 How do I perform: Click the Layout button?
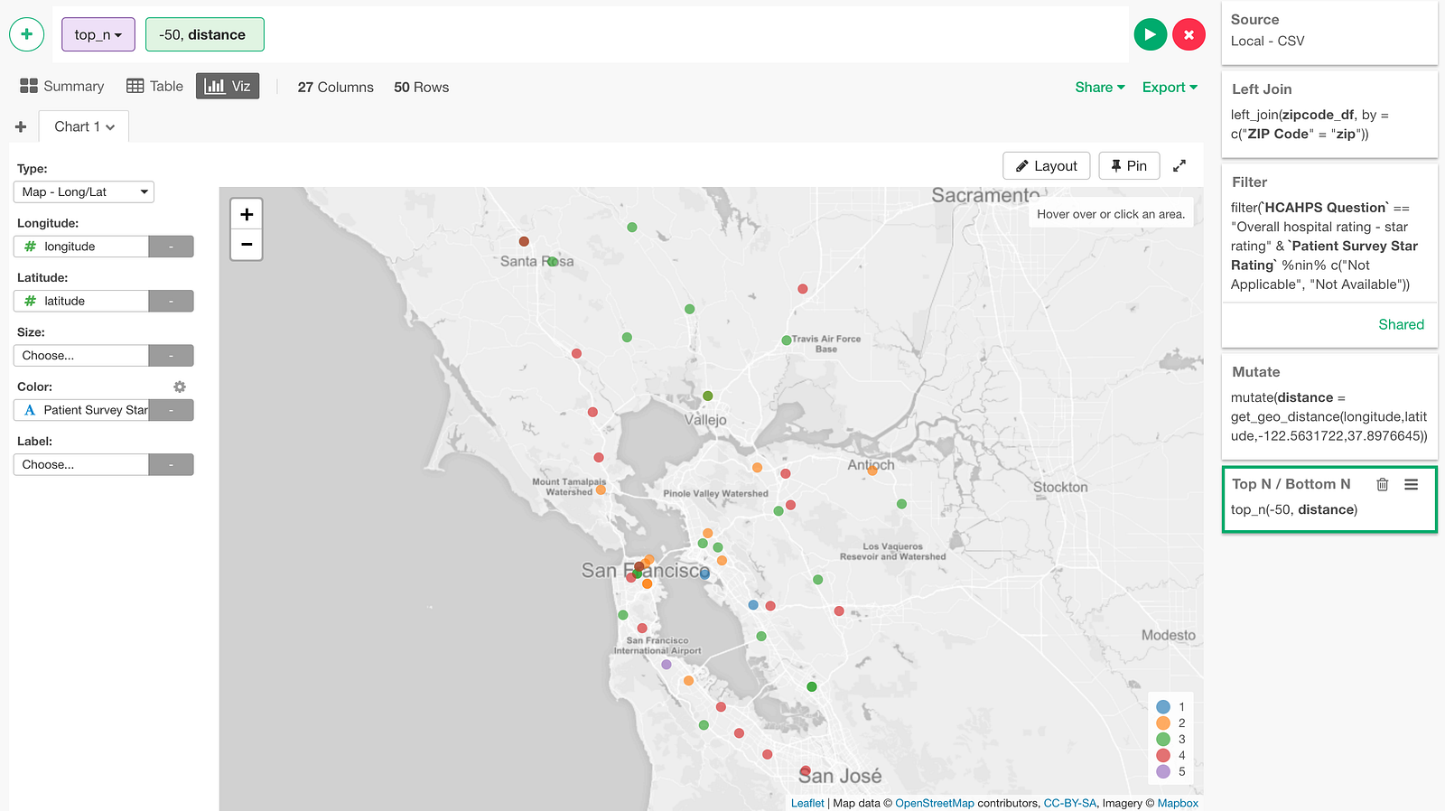[x=1047, y=166]
